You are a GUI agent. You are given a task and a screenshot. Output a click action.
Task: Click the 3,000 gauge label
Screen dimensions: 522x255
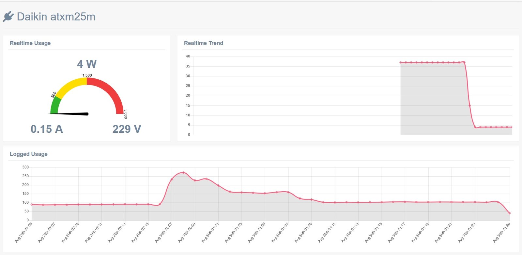click(126, 114)
